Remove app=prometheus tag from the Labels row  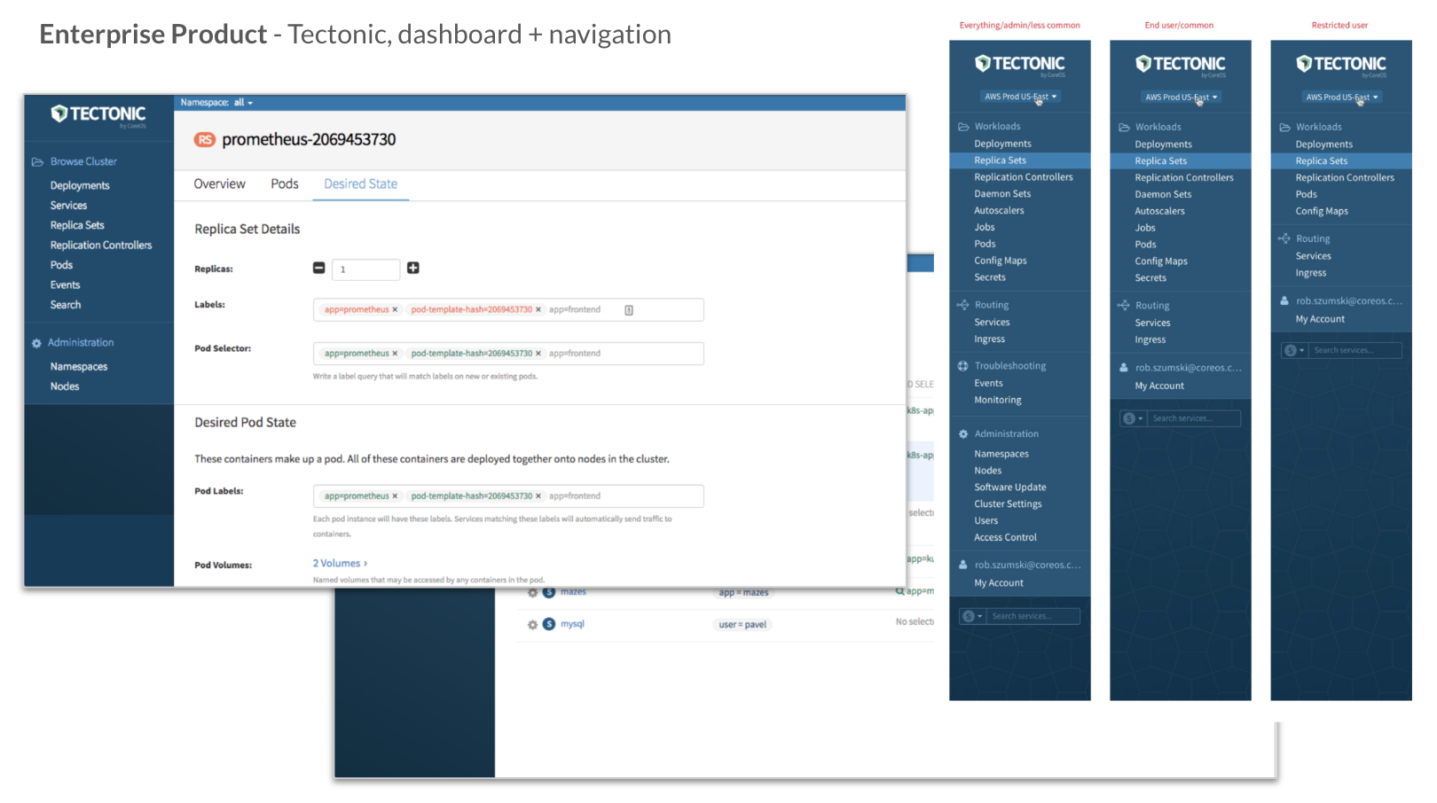click(395, 310)
